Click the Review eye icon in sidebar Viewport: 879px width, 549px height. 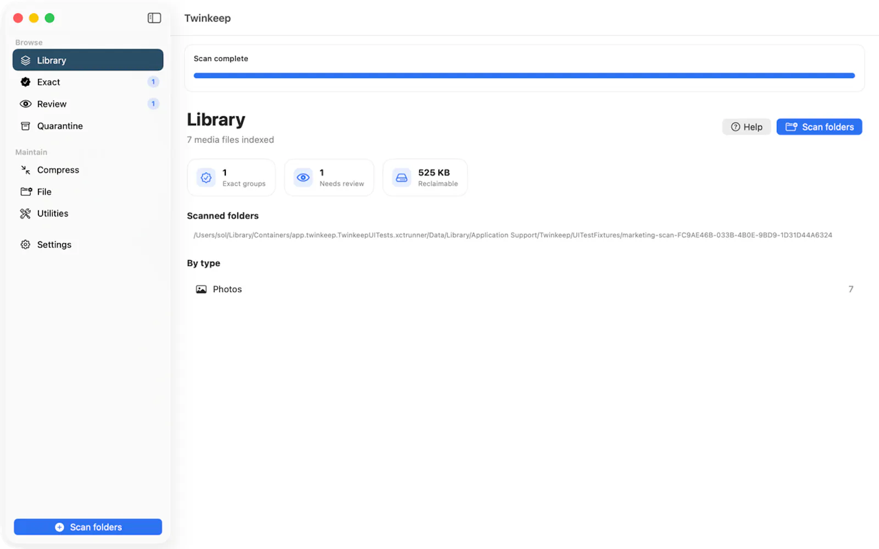click(25, 104)
